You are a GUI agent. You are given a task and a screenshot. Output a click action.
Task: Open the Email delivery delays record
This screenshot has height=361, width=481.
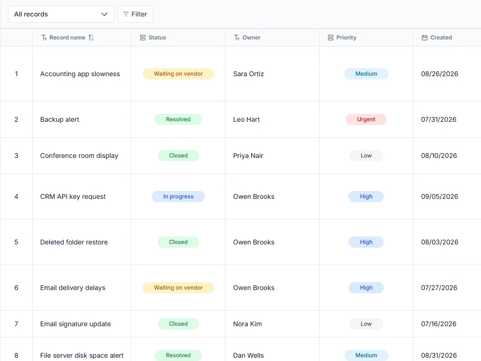73,288
